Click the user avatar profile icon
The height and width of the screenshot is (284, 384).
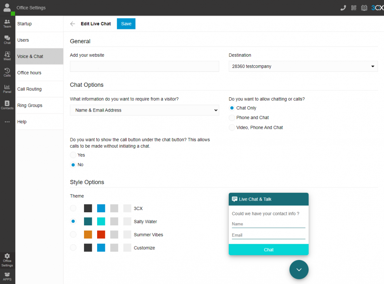[7, 8]
